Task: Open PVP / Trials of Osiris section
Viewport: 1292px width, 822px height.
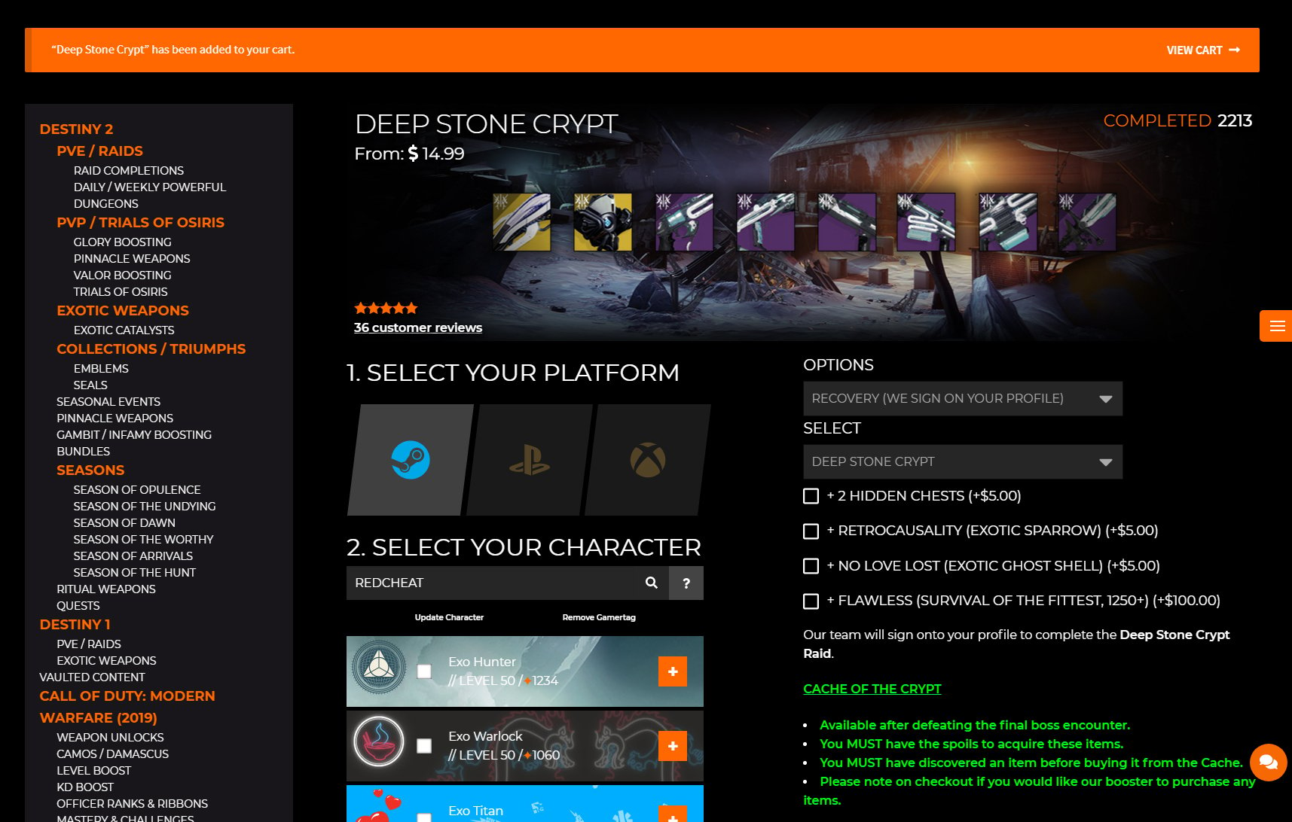Action: pos(140,222)
